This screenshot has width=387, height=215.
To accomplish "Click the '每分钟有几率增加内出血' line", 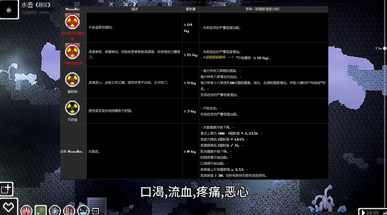I will 221,77.
